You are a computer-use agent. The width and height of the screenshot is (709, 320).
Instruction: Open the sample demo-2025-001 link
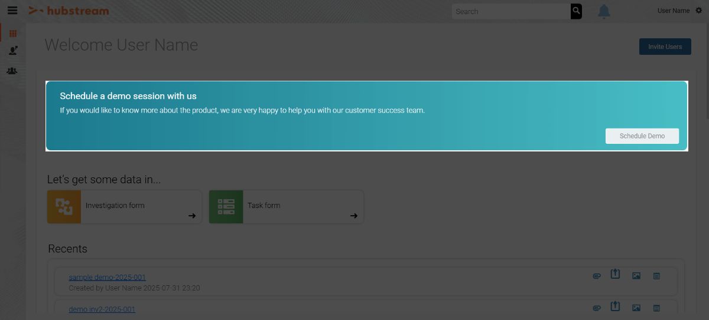(107, 277)
